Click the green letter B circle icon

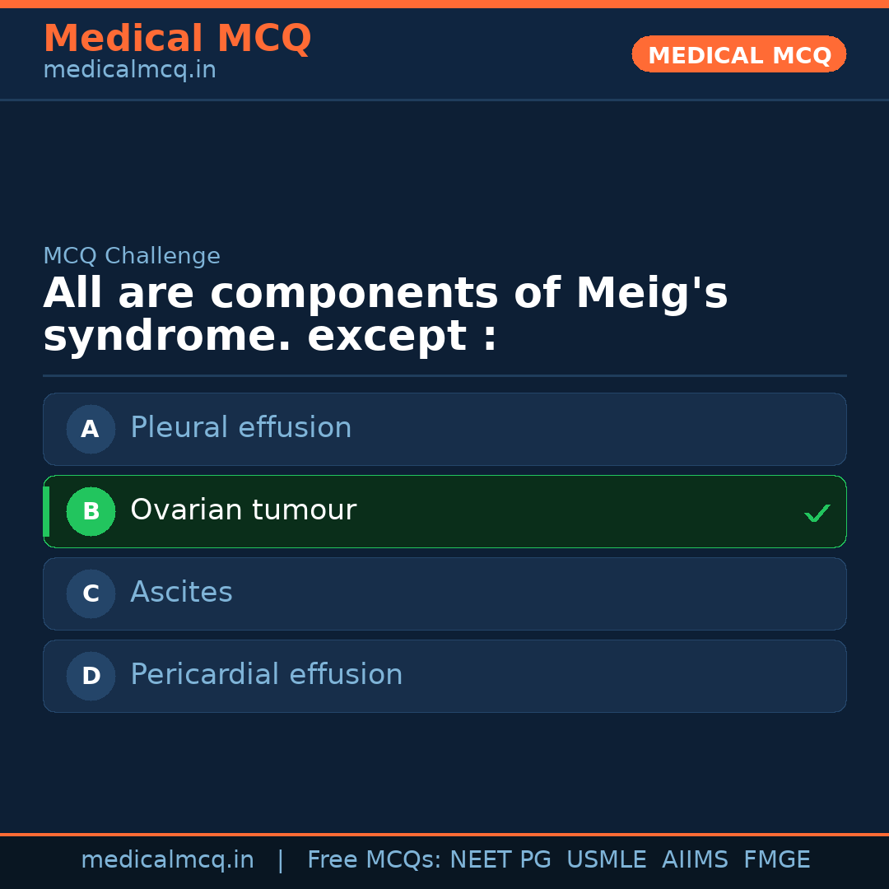pos(91,511)
